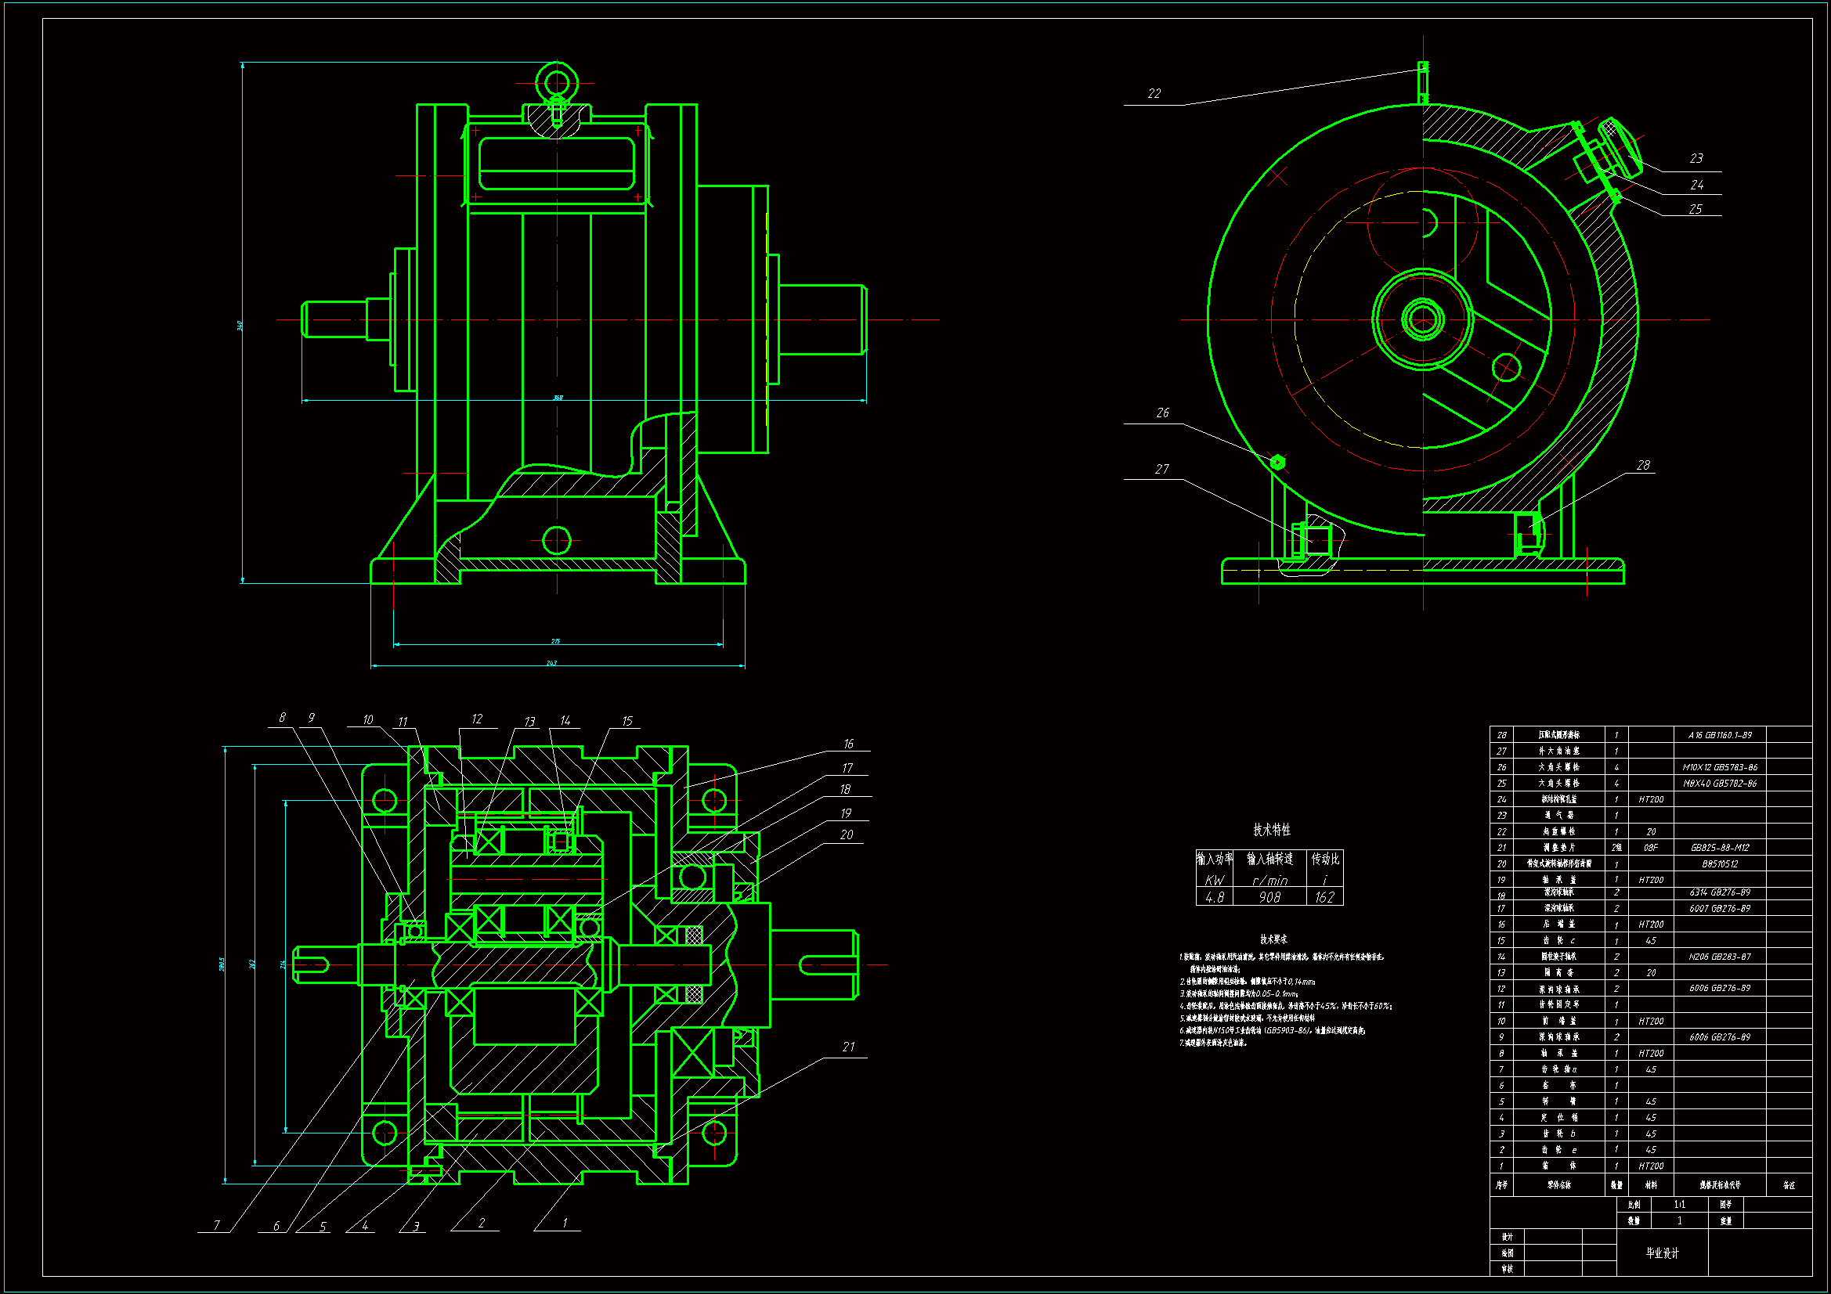Click the central shaft hub in side view
Viewport: 1831px width, 1294px height.
pos(1423,319)
